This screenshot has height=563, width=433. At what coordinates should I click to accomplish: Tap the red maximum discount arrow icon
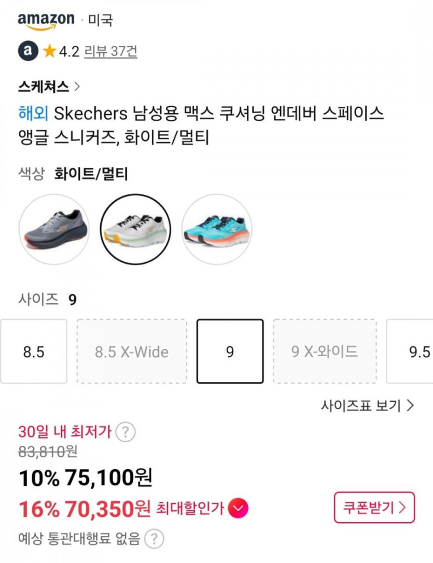point(238,508)
